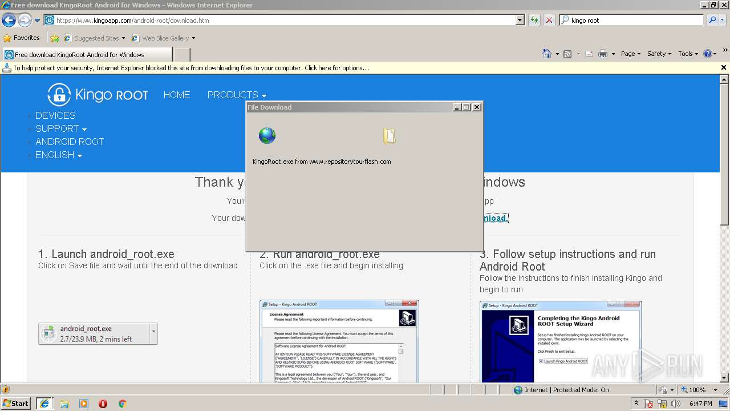Click the 6:47 PM system clock
Image resolution: width=730 pixels, height=411 pixels.
point(700,404)
